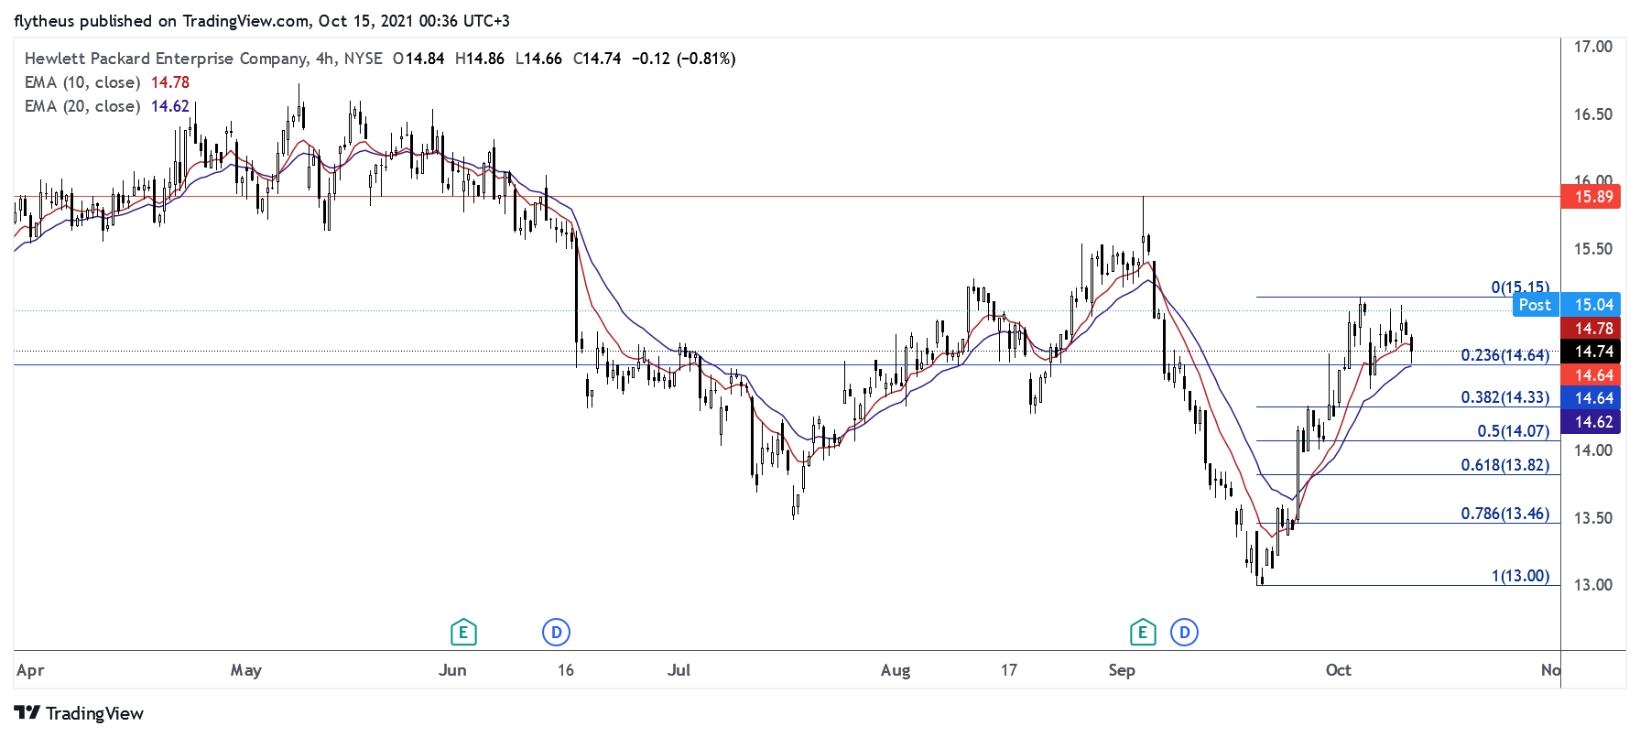The width and height of the screenshot is (1640, 737).
Task: Click the EMA 10 value 14.78 in legend
Action: pyautogui.click(x=170, y=82)
